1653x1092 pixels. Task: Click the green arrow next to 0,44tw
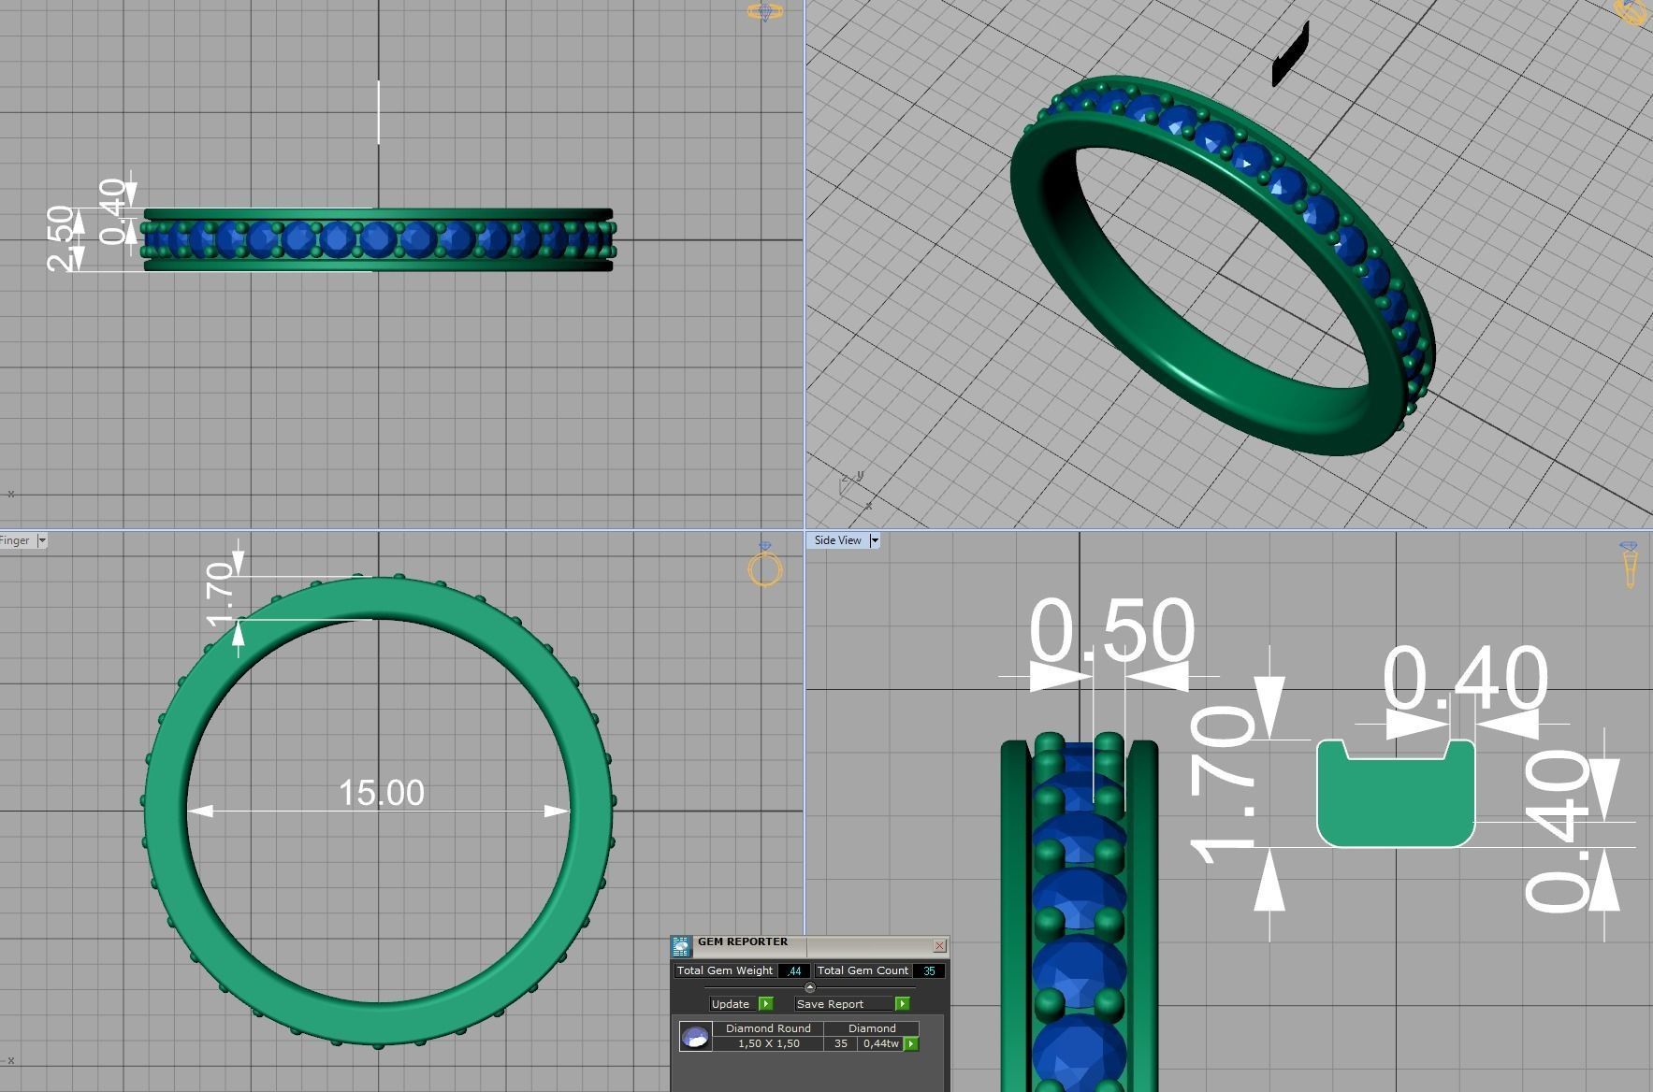click(910, 1043)
